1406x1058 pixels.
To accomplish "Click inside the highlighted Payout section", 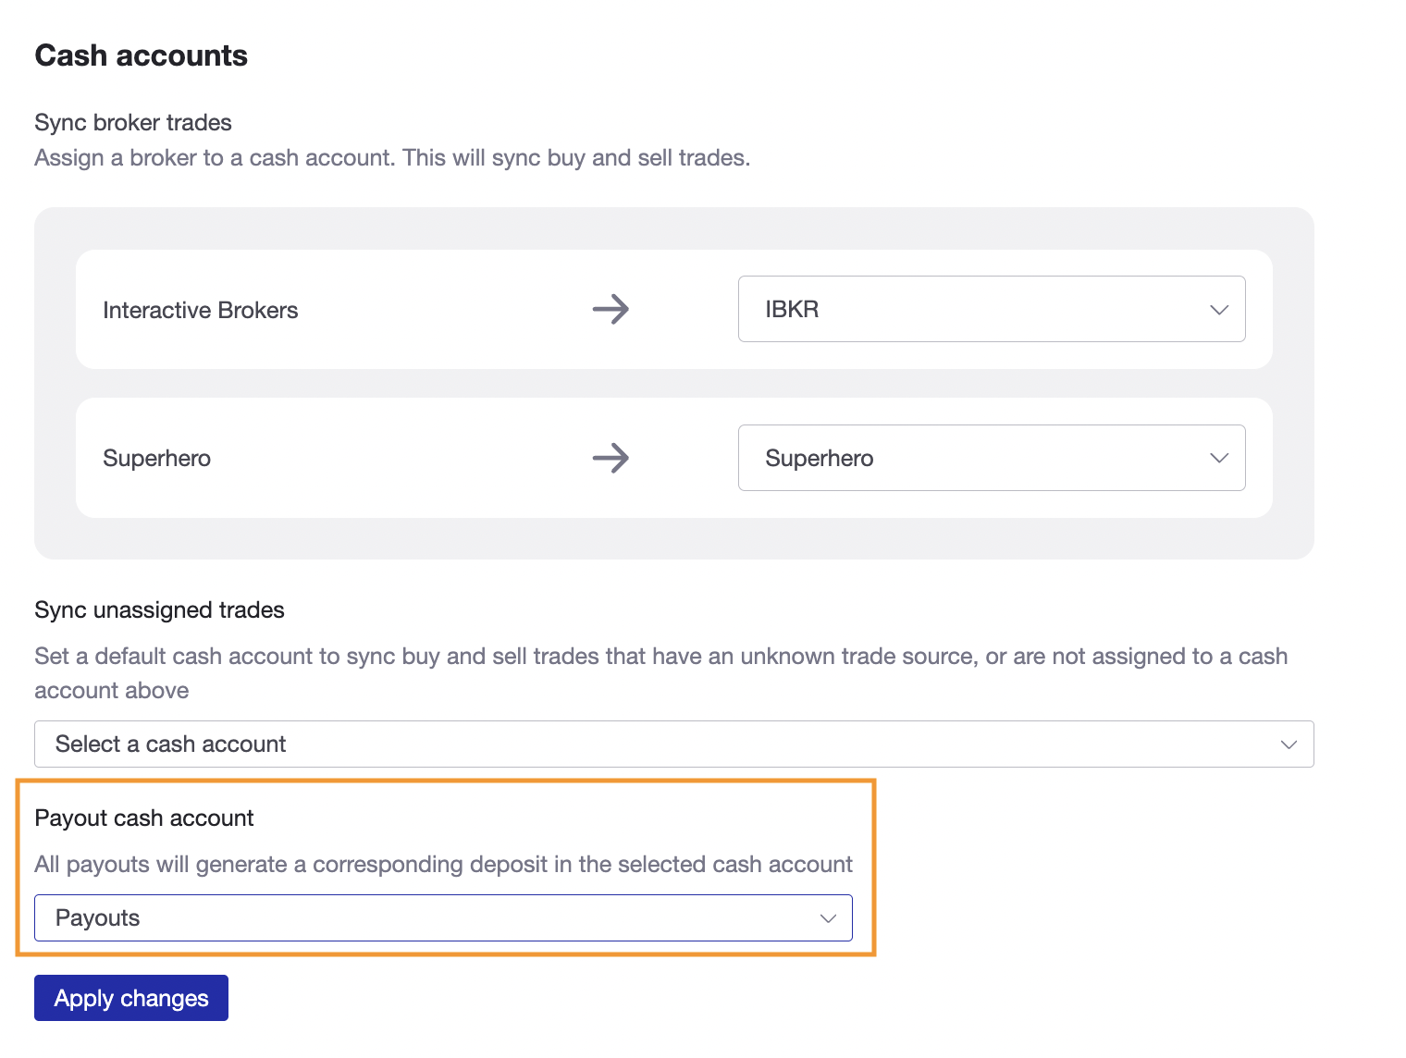I will [443, 865].
